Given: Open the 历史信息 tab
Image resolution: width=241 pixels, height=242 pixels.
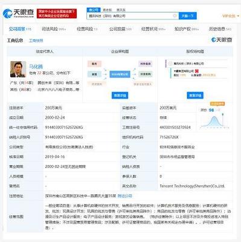Looking at the screenshot, I should pos(220,29).
